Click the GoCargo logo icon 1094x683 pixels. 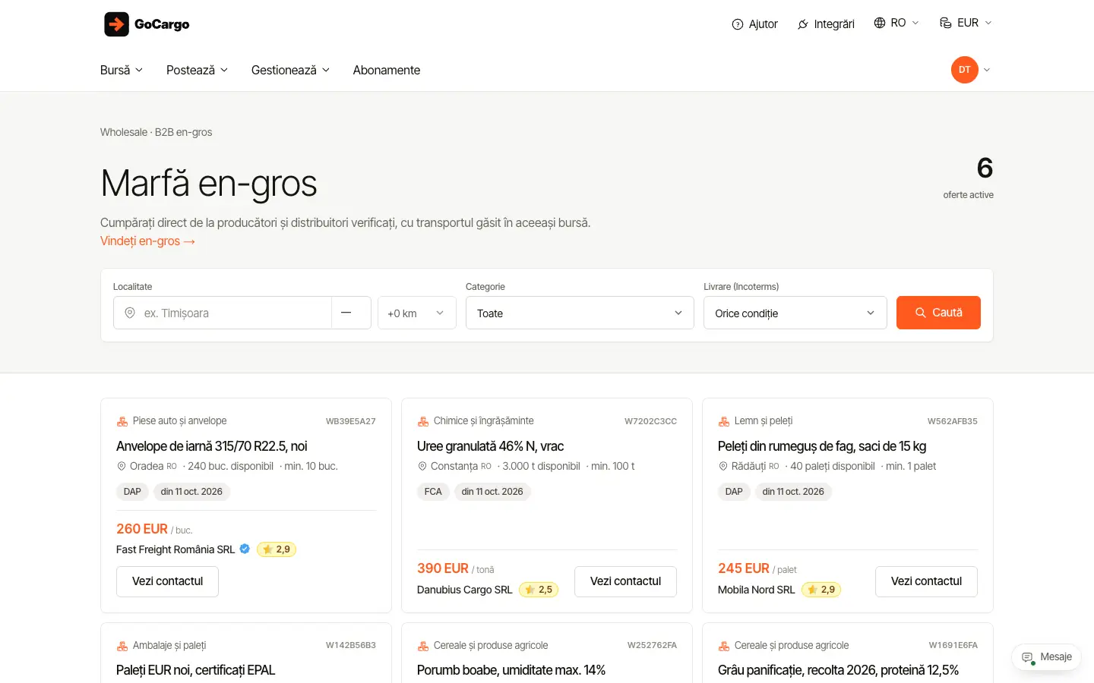(117, 24)
